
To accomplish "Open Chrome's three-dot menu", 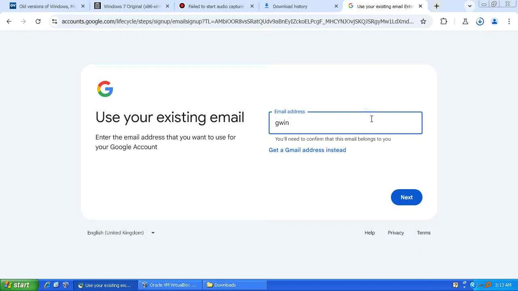I will click(x=509, y=21).
